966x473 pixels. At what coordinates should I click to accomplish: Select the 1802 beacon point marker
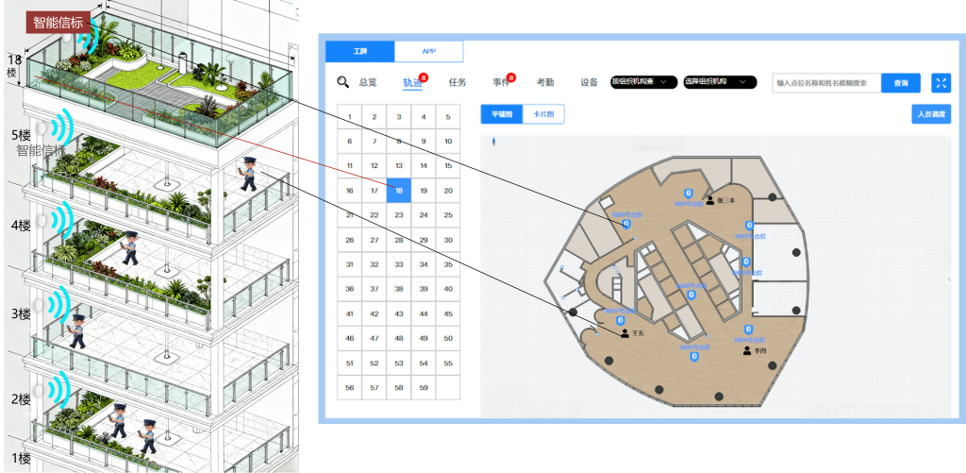(749, 225)
